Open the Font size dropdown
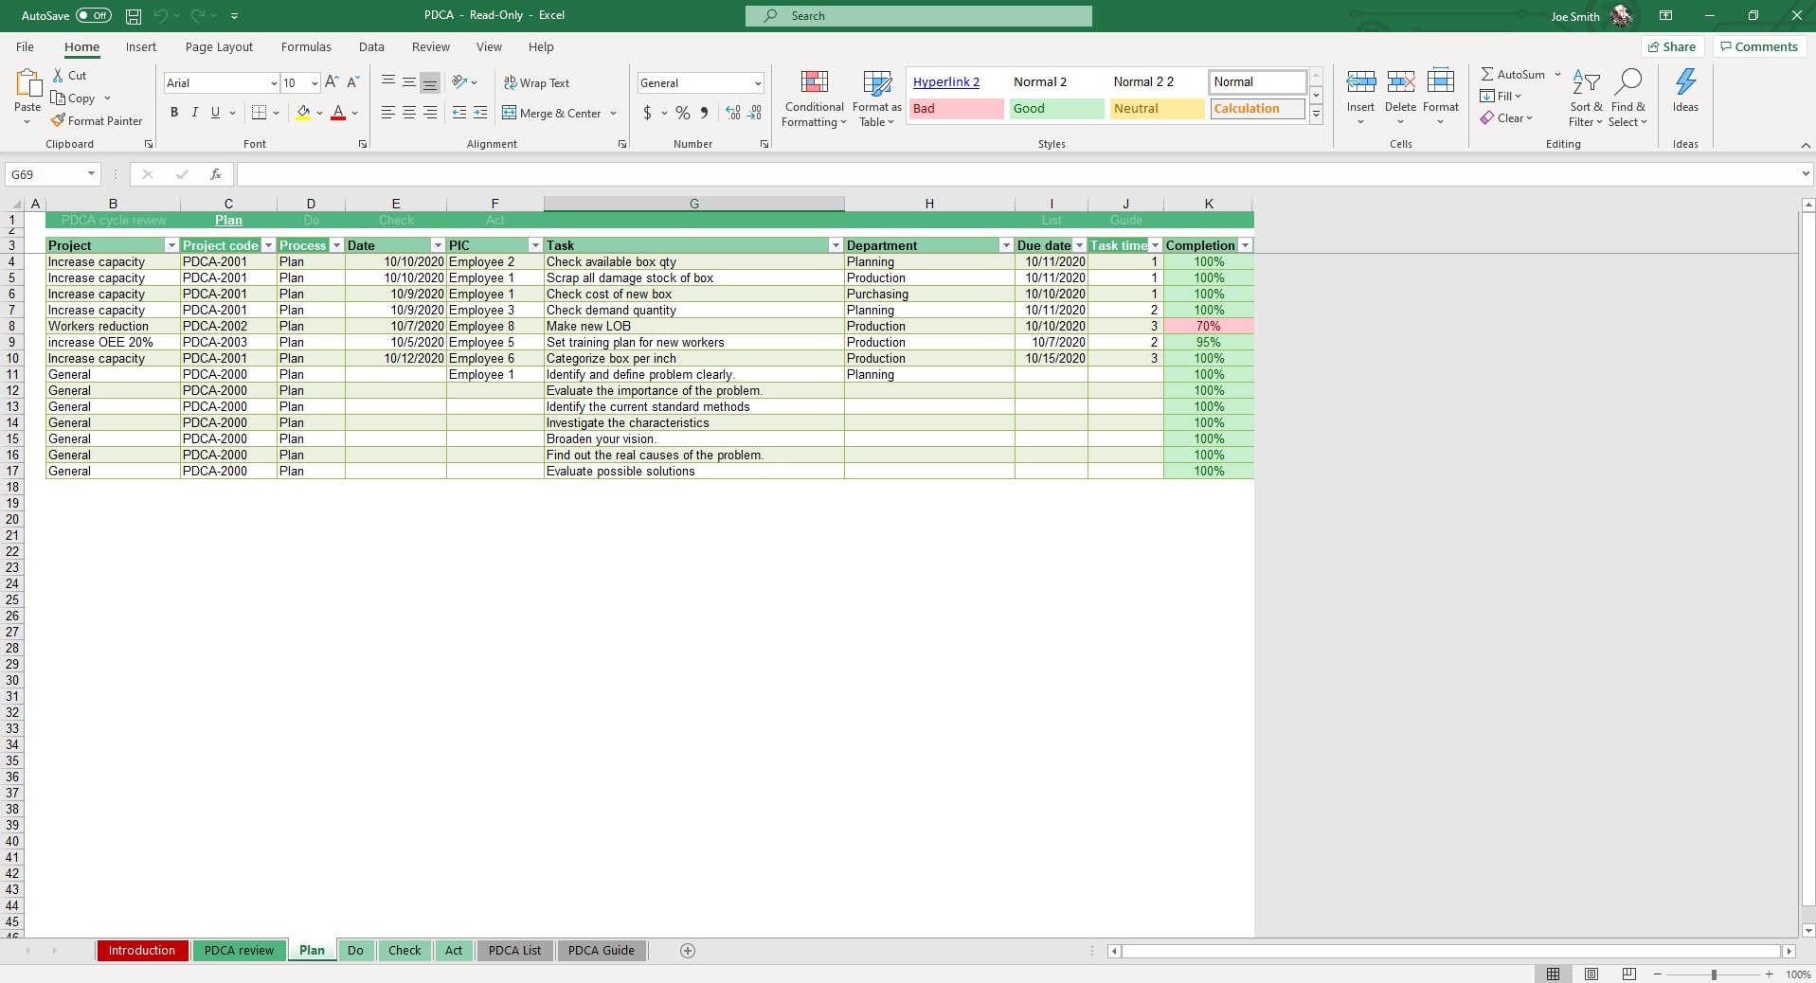 (x=315, y=83)
